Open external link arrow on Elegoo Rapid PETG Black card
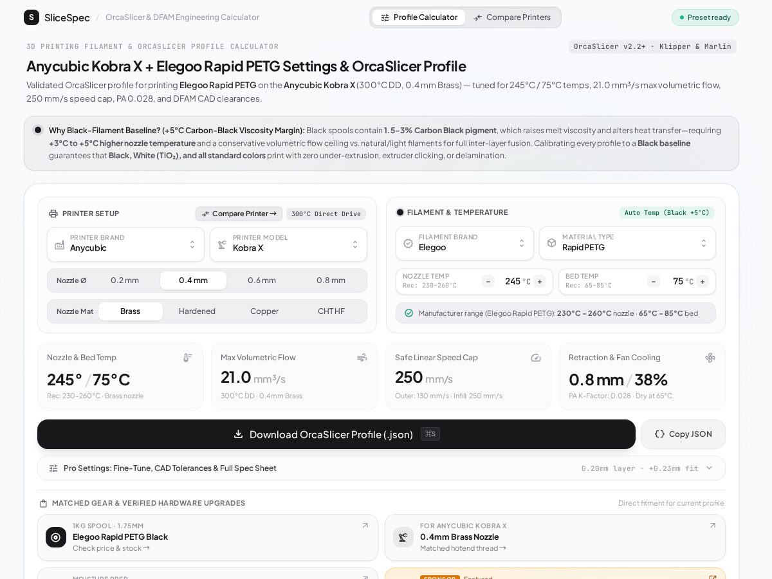The height and width of the screenshot is (579, 772). pos(365,526)
